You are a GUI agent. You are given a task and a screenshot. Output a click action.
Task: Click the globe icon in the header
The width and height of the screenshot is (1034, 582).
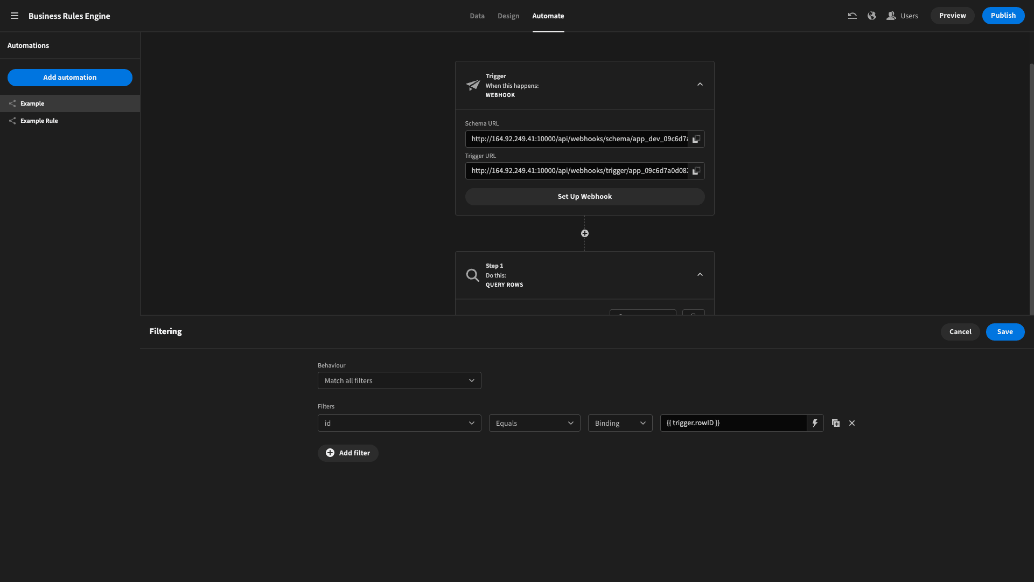click(x=871, y=16)
